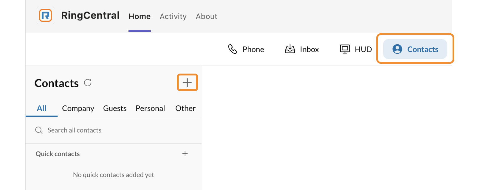Click the RingCentral logo icon
477x190 pixels.
[46, 15]
